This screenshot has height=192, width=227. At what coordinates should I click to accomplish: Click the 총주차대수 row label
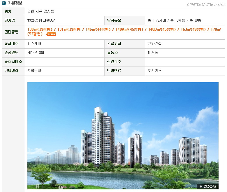[x=13, y=62]
